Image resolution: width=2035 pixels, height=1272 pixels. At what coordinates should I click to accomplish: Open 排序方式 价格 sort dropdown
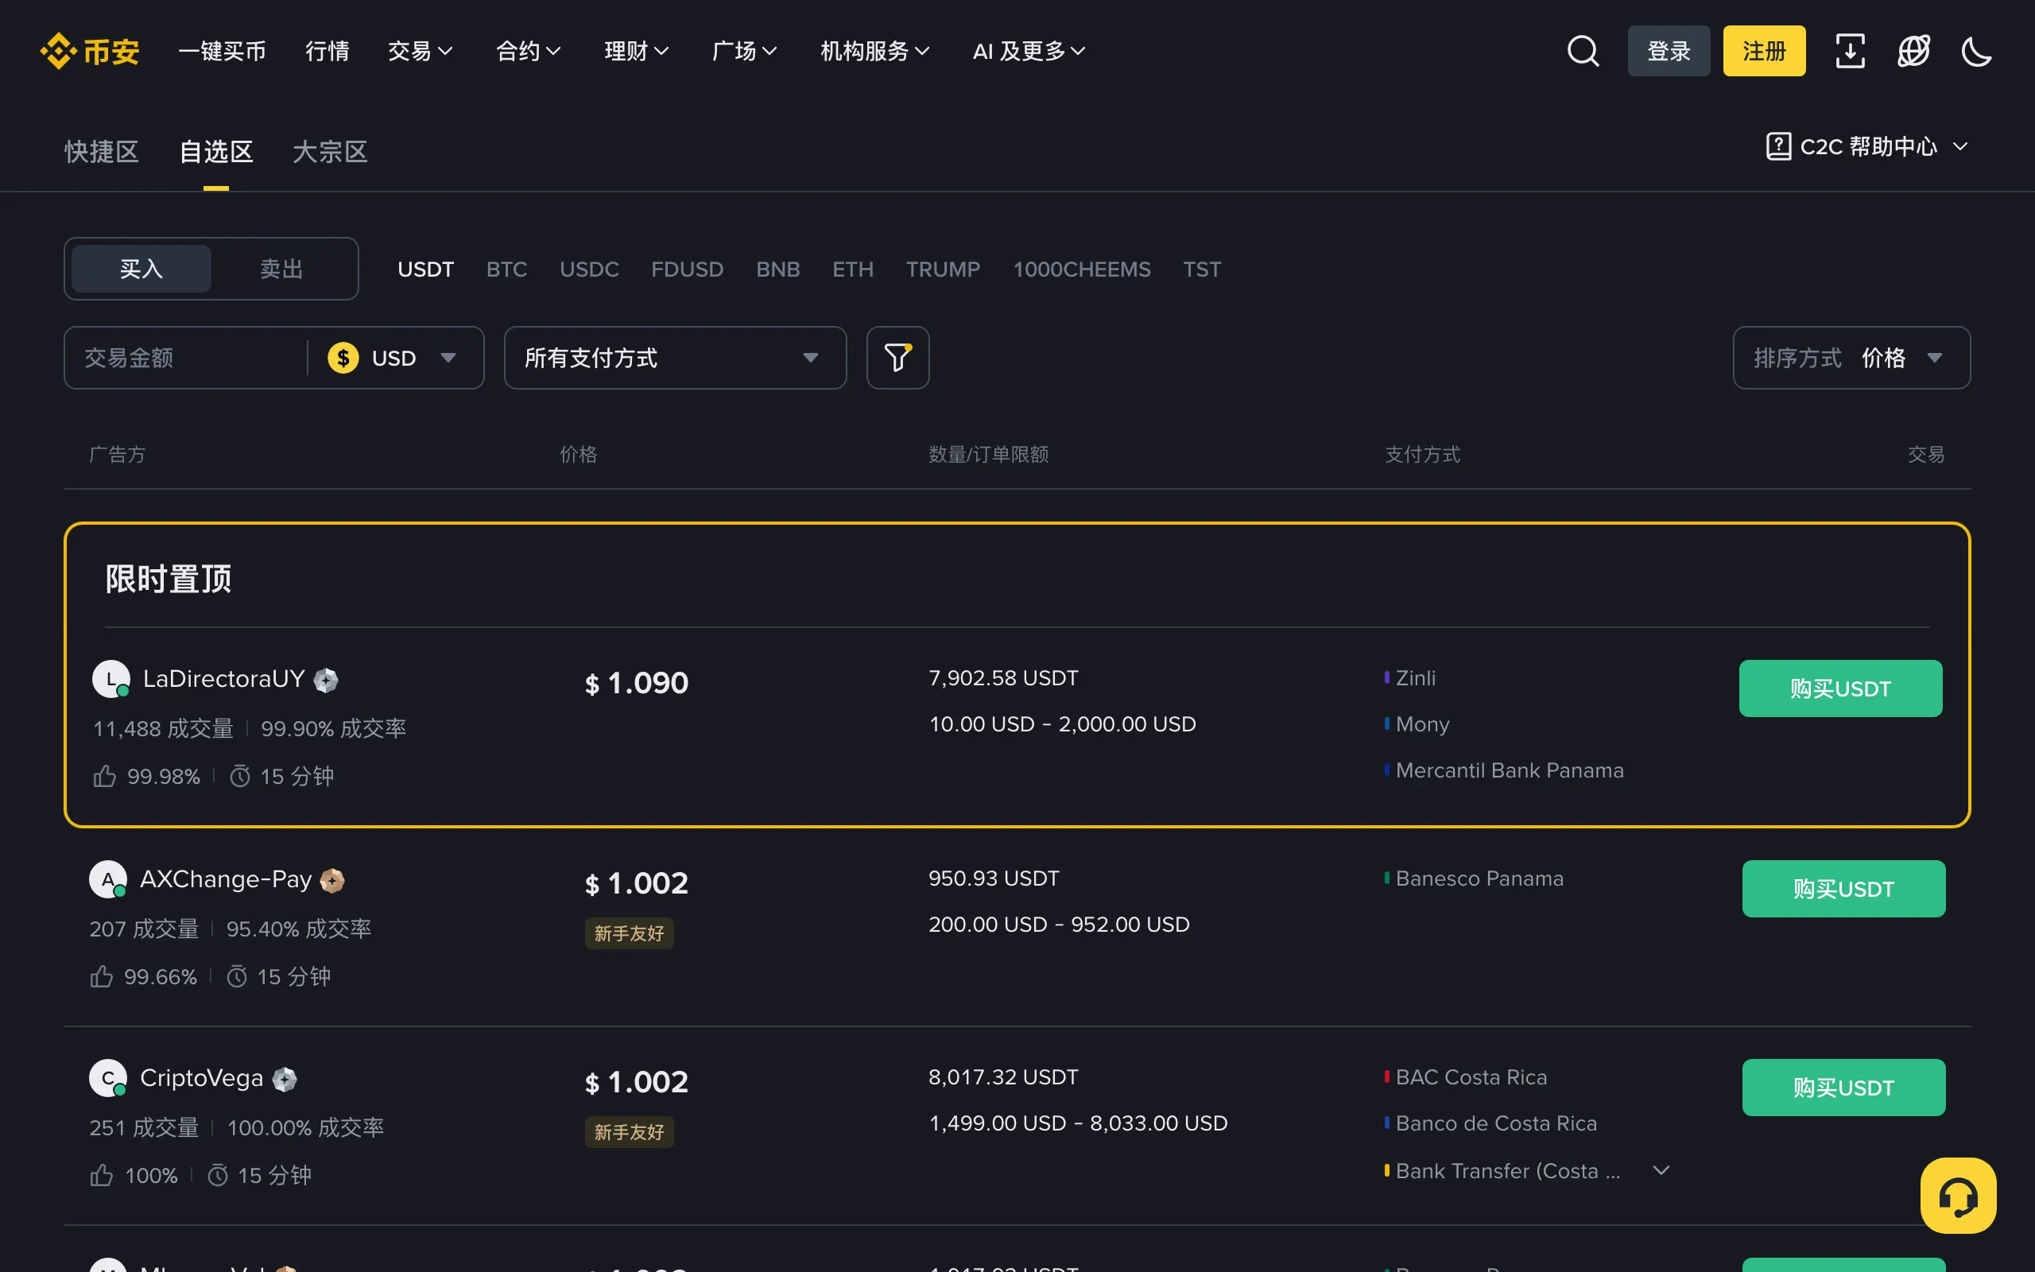coord(1851,358)
